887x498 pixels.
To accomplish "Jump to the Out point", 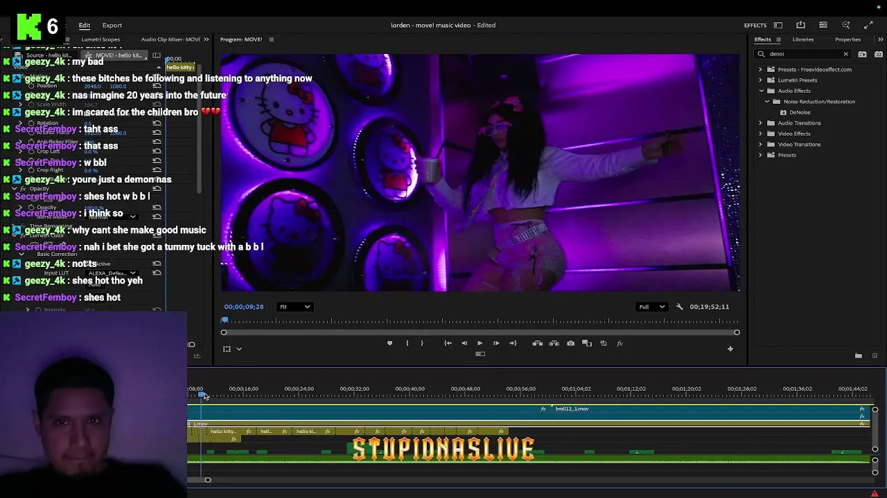I will coord(513,343).
